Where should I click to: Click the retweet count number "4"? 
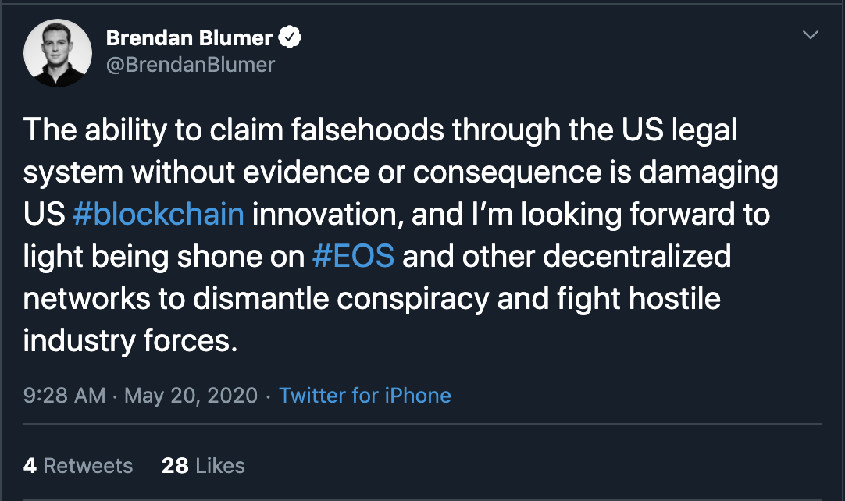coord(30,466)
